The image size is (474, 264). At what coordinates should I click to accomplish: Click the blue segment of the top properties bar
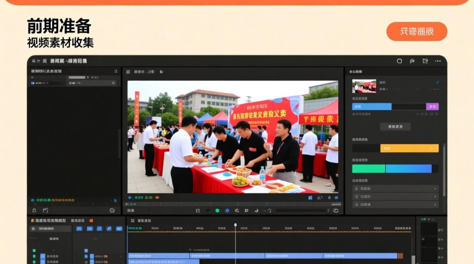coord(372,107)
